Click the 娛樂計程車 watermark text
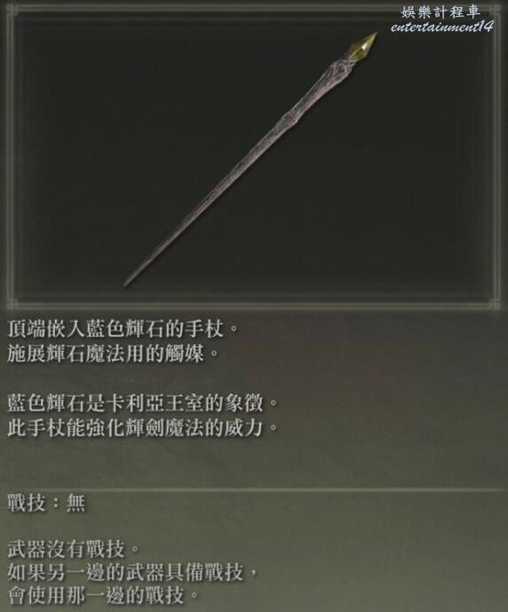This screenshot has width=508, height=612. (x=441, y=12)
